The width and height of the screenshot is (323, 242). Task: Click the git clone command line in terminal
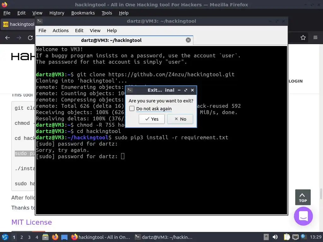point(135,74)
